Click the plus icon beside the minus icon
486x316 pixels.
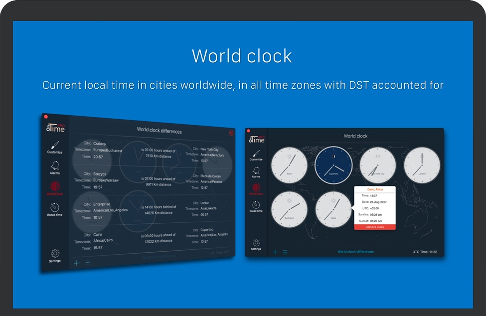[x=77, y=263]
